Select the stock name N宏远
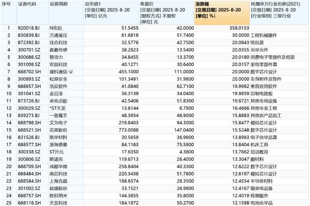310x206 pixels. (x=56, y=28)
